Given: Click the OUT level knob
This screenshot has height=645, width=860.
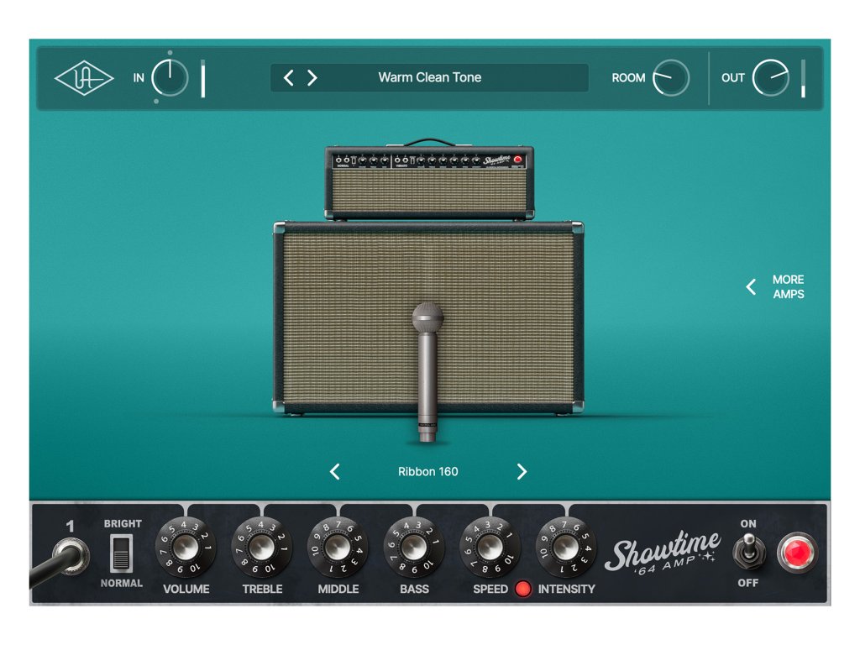Looking at the screenshot, I should 771,78.
